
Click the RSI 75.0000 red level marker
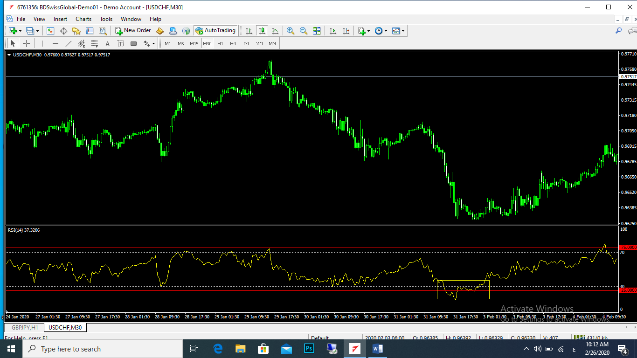(628, 247)
